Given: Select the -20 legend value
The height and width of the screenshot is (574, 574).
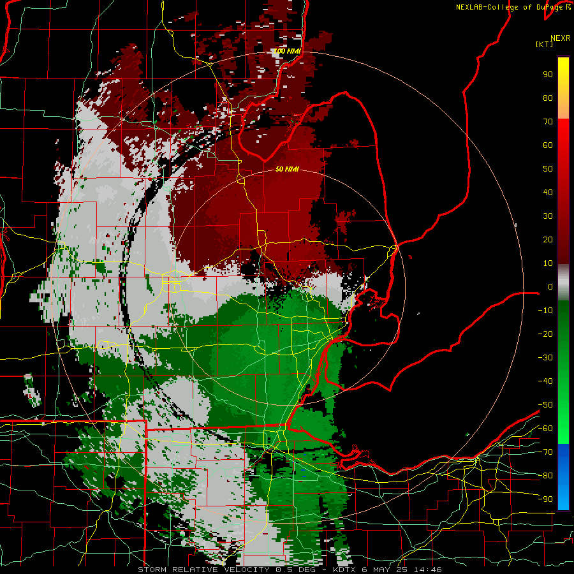Looking at the screenshot, I should pos(545,334).
